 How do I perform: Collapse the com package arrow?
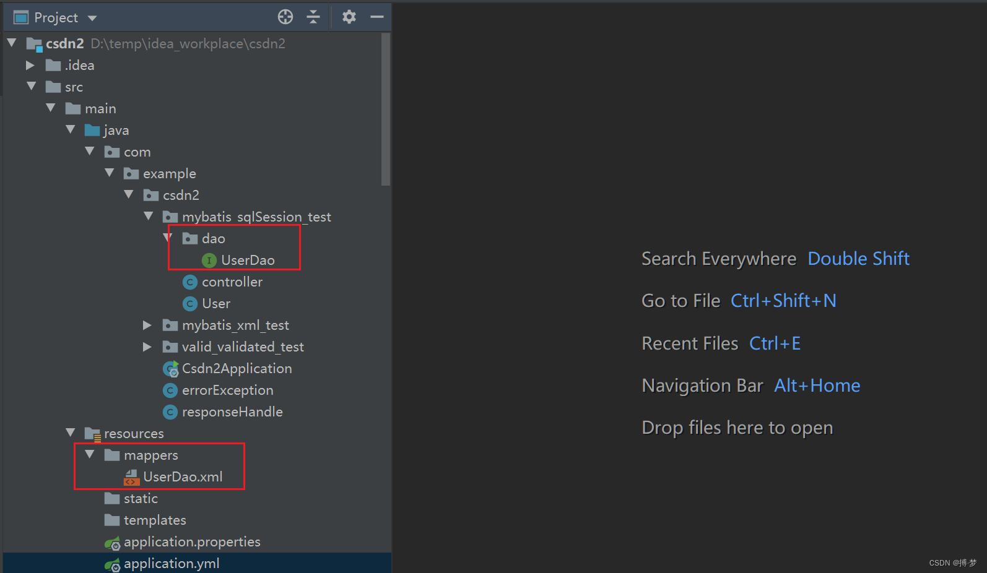click(90, 151)
